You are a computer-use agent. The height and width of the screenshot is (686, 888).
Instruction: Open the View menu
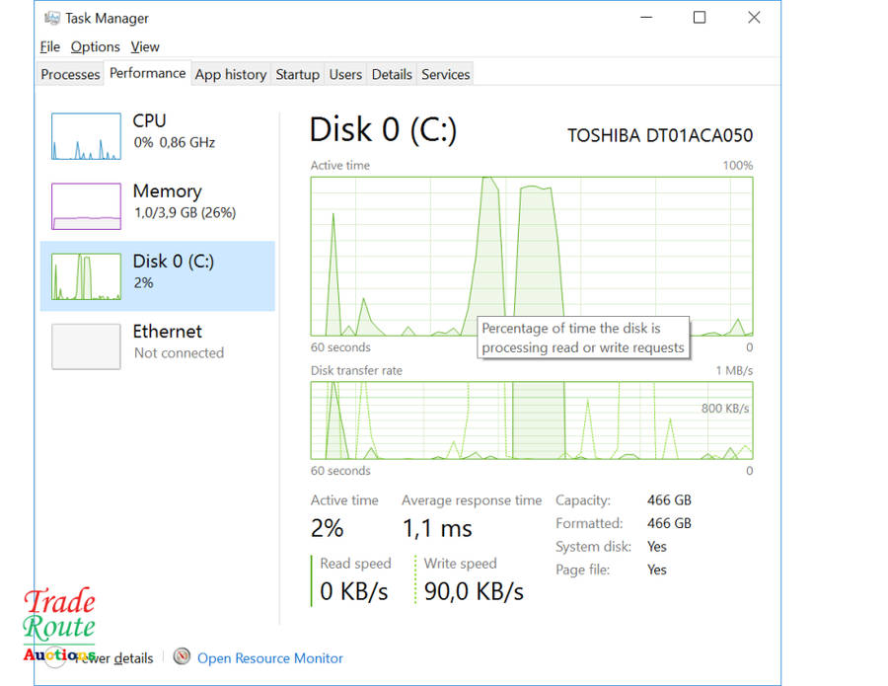coord(144,46)
